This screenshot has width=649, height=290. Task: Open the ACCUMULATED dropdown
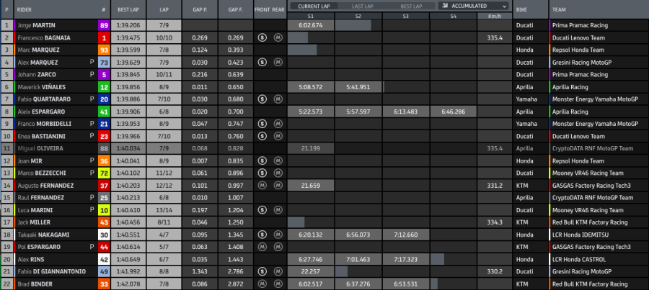pos(474,6)
